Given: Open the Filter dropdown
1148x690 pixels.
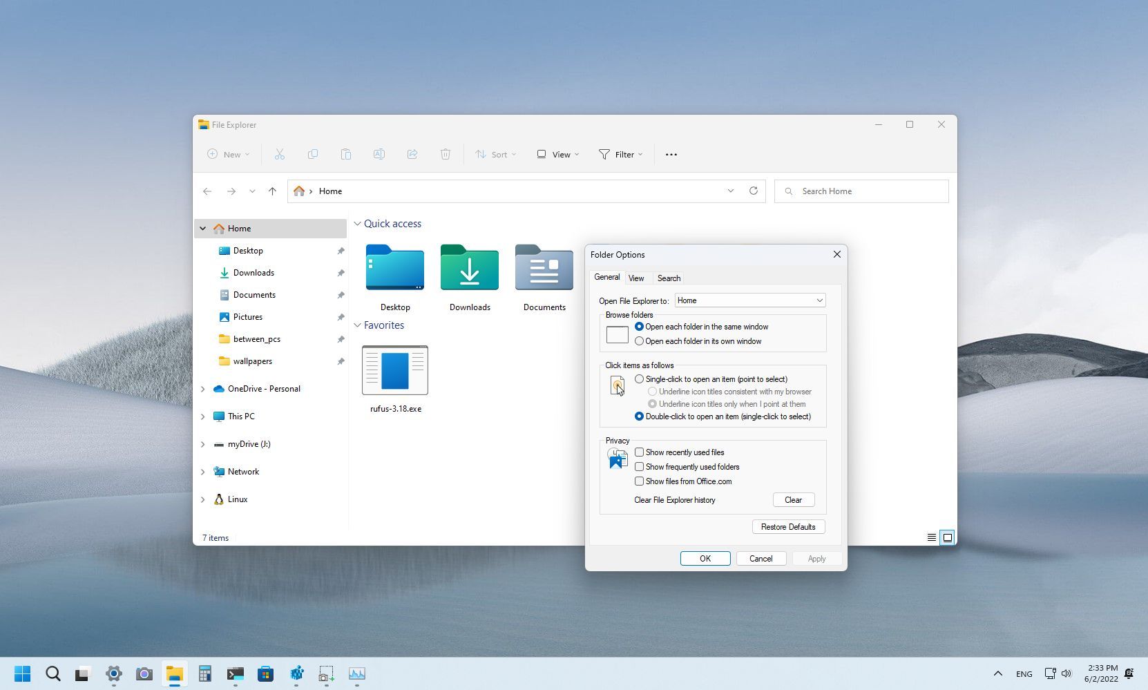Looking at the screenshot, I should coord(620,155).
